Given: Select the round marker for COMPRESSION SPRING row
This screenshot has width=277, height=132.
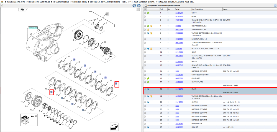Looking at the screenshot, I should pos(145,75).
